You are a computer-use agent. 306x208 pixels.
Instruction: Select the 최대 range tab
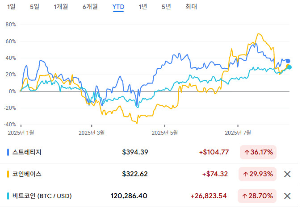pyautogui.click(x=191, y=7)
